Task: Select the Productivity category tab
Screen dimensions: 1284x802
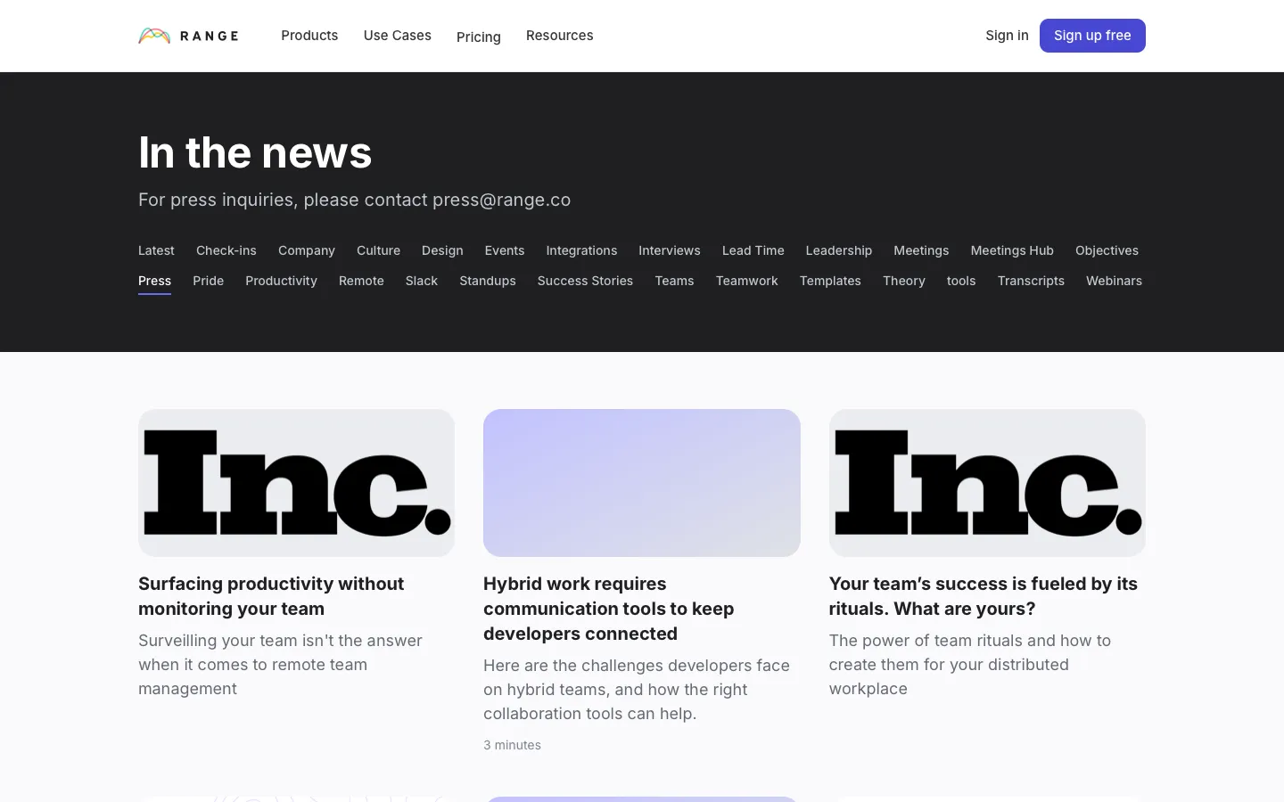Action: 281,281
